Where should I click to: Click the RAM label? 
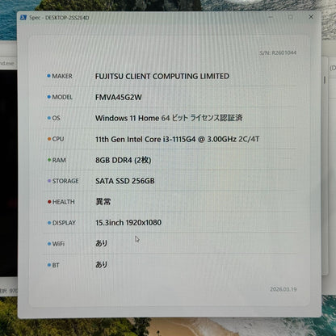[59, 160]
